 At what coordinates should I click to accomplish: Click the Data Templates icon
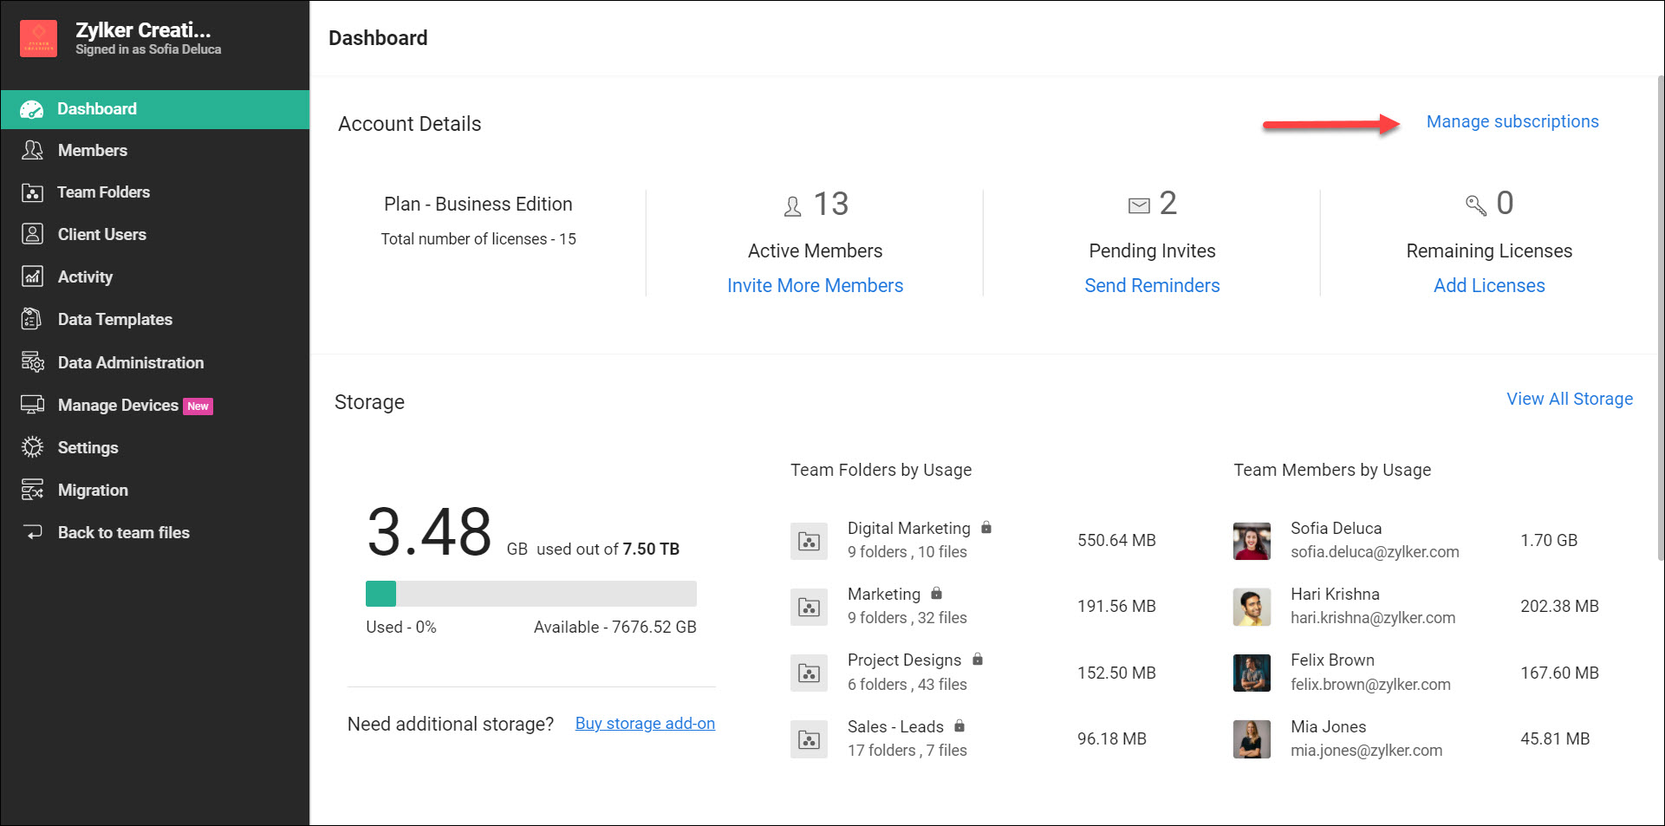(32, 320)
